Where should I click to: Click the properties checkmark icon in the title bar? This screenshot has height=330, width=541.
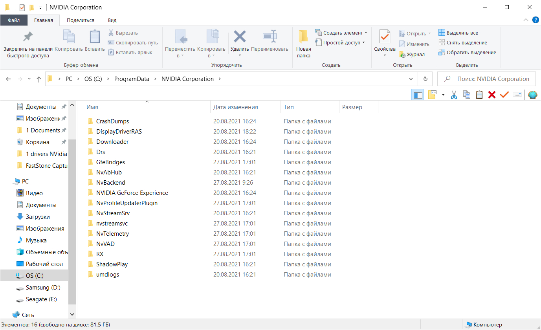(x=22, y=7)
